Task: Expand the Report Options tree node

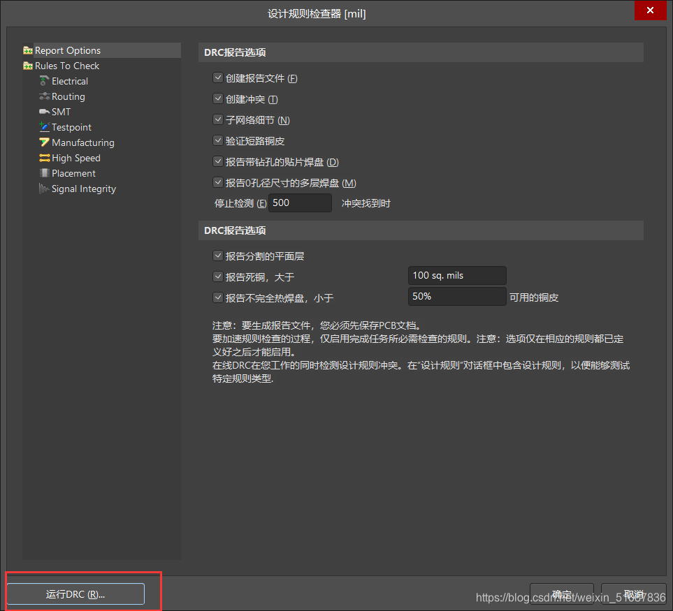Action: (27, 50)
